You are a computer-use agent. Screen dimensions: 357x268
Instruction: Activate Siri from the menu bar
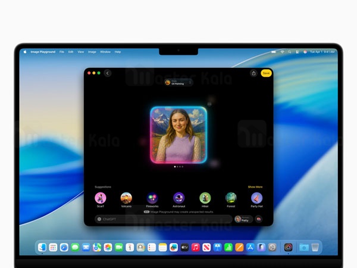[x=305, y=52]
